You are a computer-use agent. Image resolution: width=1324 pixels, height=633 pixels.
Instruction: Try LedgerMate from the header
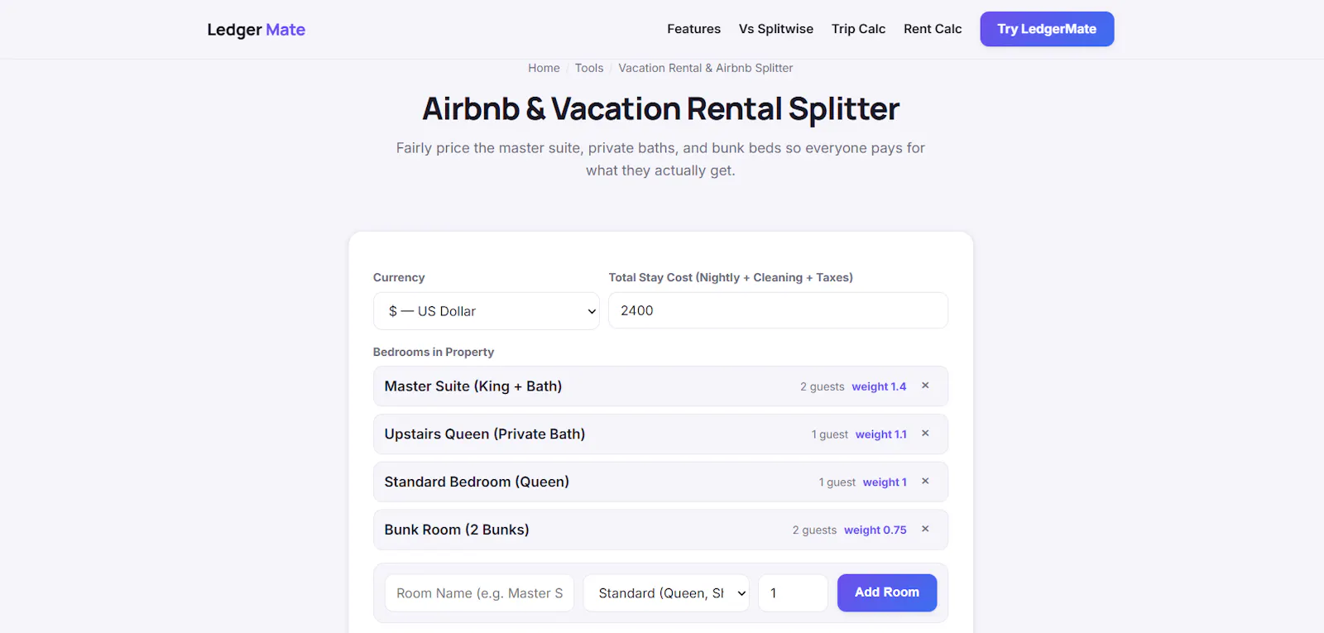coord(1047,29)
